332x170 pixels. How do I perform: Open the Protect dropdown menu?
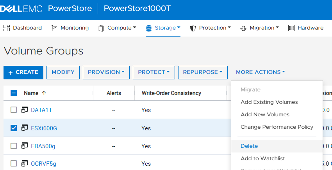click(154, 72)
